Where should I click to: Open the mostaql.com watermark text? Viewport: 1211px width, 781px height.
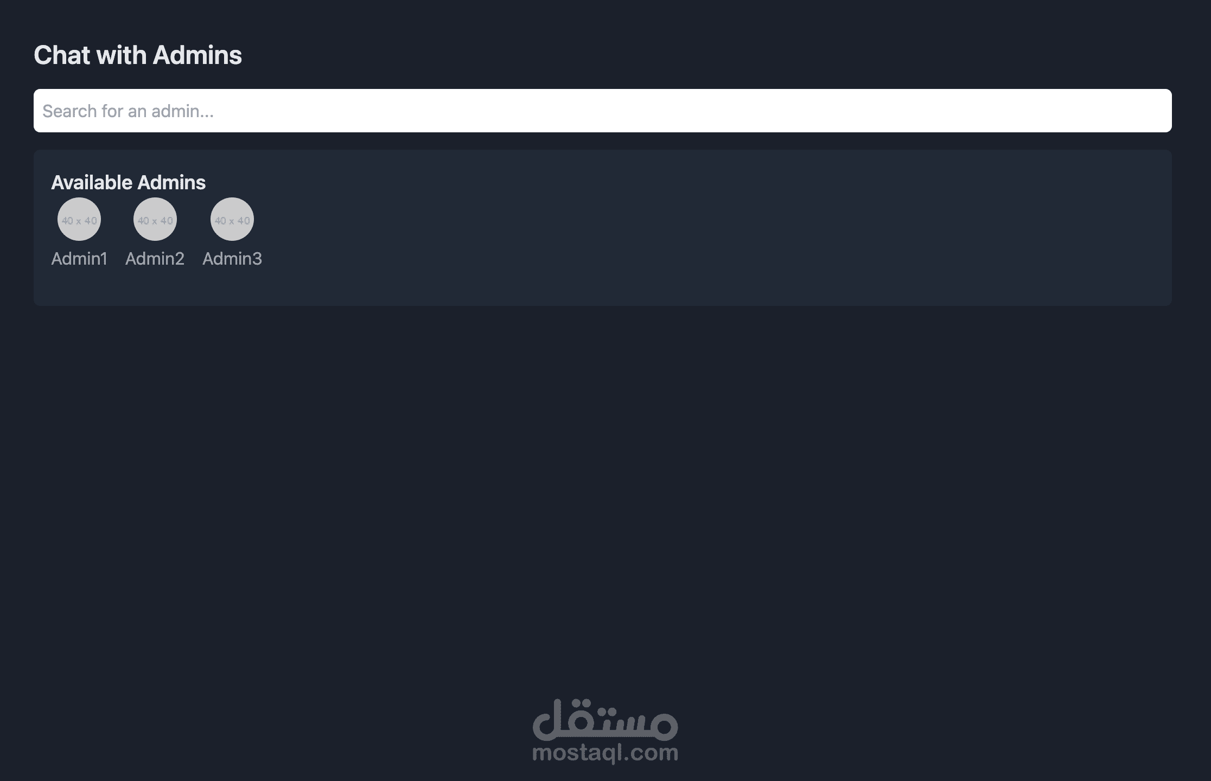[605, 753]
